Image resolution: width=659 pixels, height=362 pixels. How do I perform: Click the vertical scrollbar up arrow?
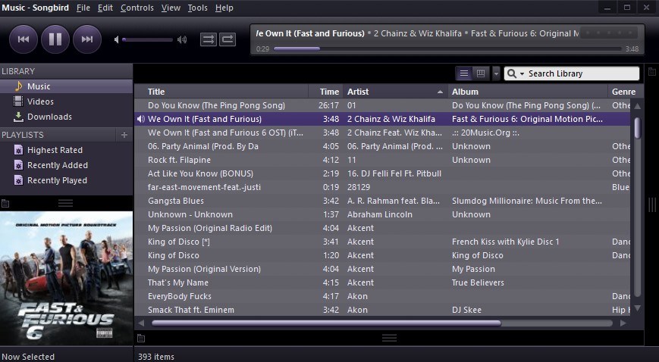coord(638,106)
